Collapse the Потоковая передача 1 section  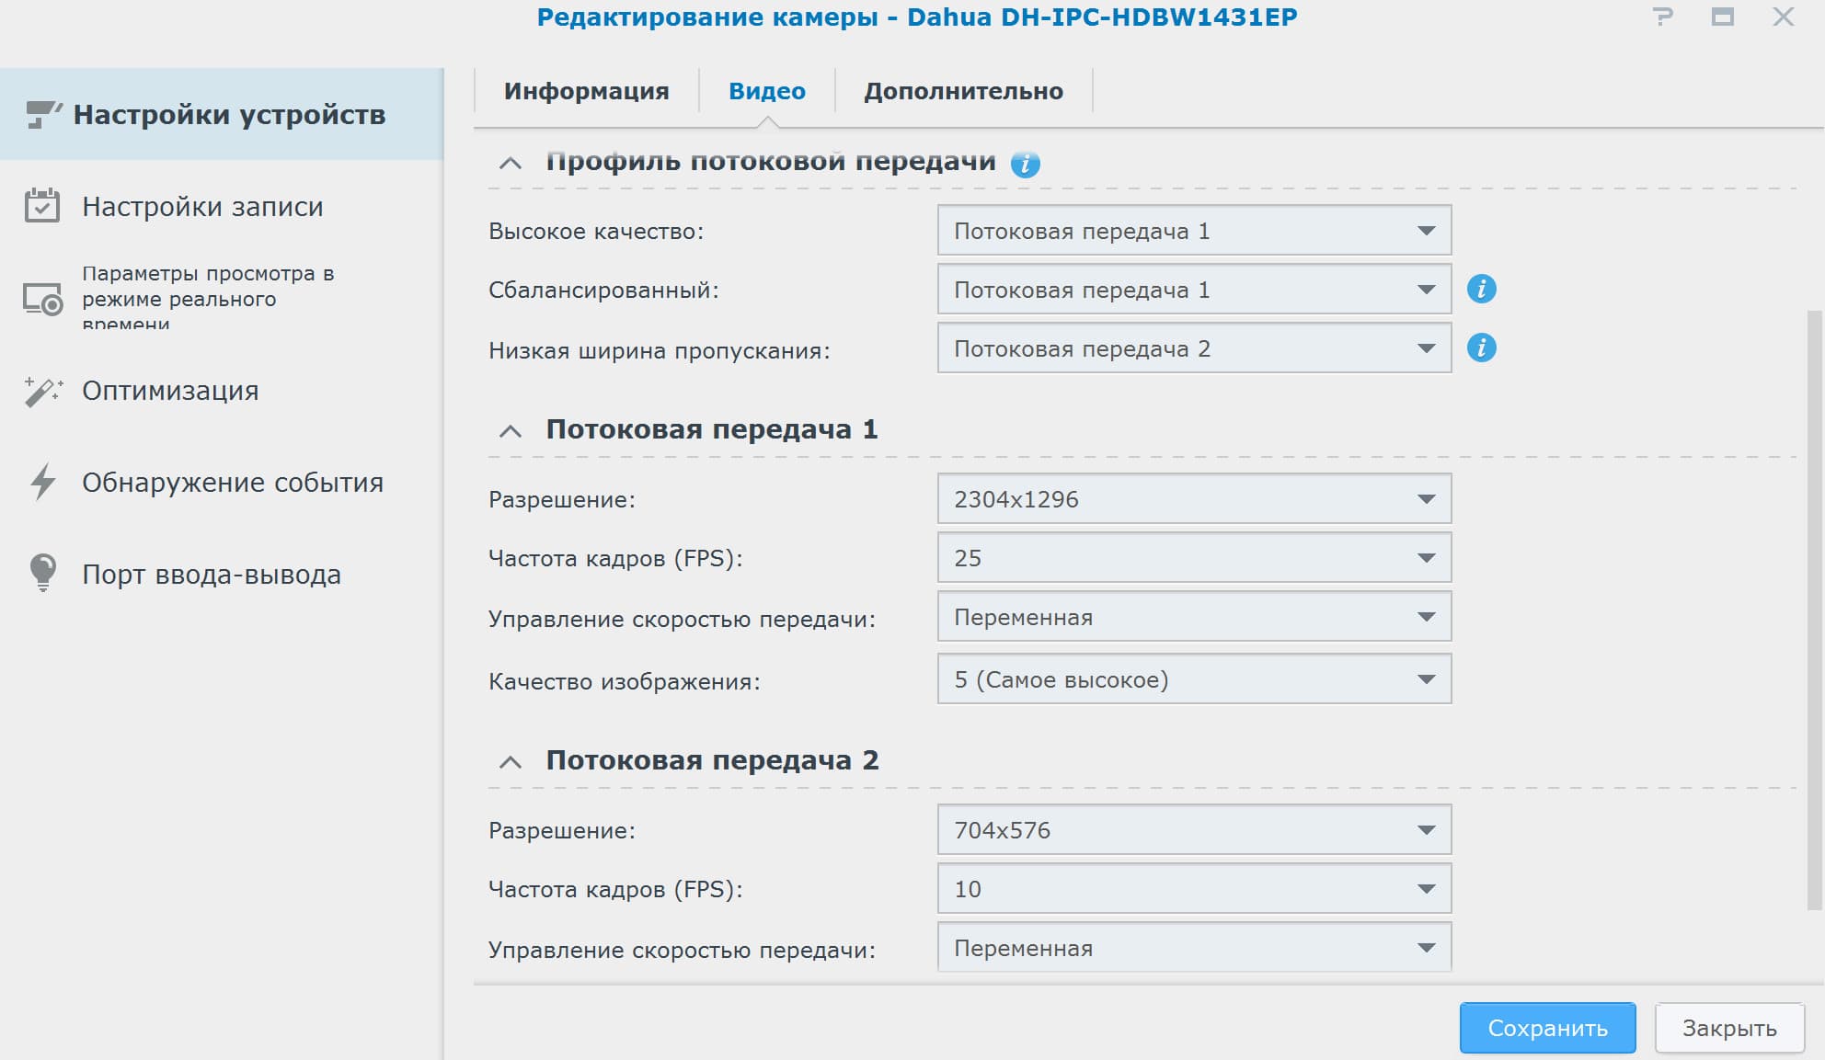(x=510, y=430)
